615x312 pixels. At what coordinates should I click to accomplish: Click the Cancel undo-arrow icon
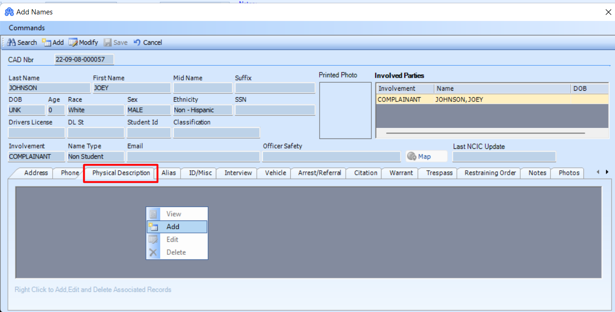coord(136,42)
